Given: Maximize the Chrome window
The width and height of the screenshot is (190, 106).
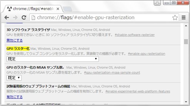Looking at the screenshot, I should [x=174, y=3].
